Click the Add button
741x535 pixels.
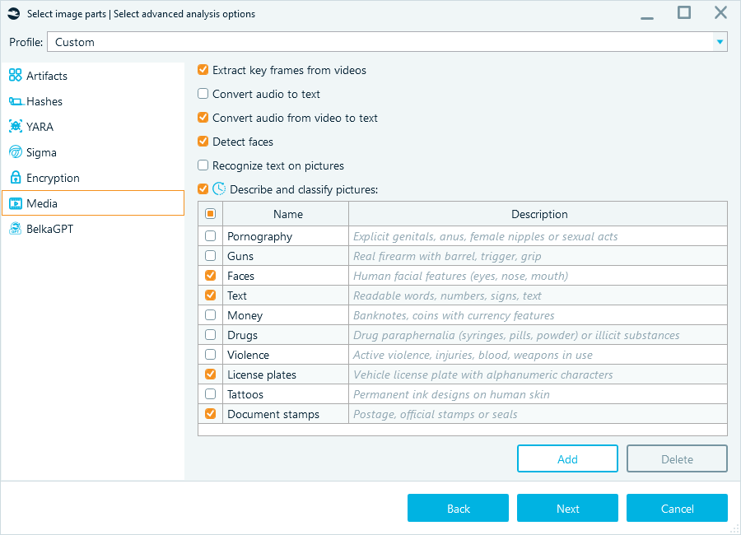tap(567, 459)
